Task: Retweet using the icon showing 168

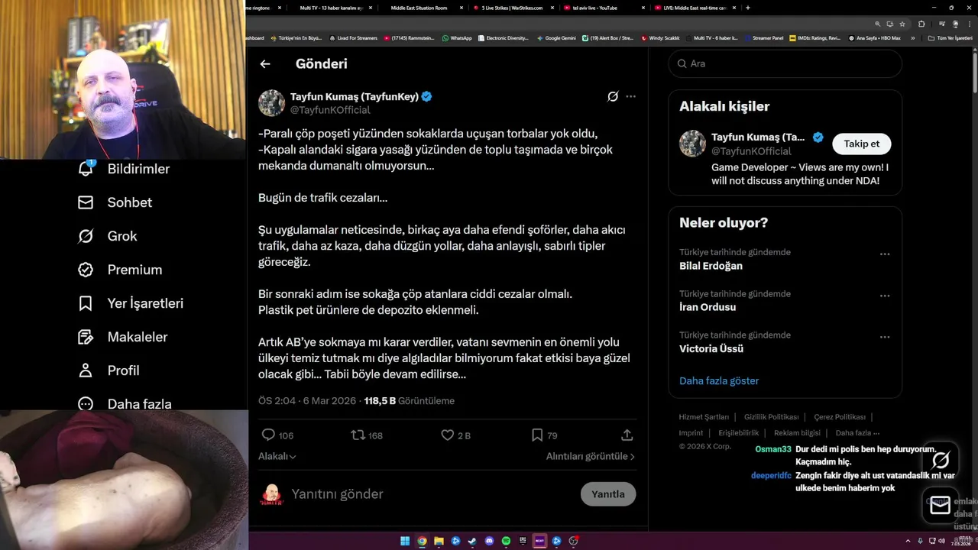Action: click(x=358, y=435)
